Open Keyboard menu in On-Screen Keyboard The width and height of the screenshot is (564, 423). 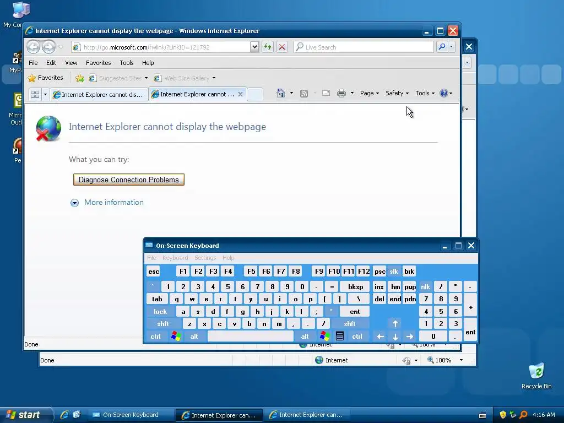pyautogui.click(x=175, y=258)
